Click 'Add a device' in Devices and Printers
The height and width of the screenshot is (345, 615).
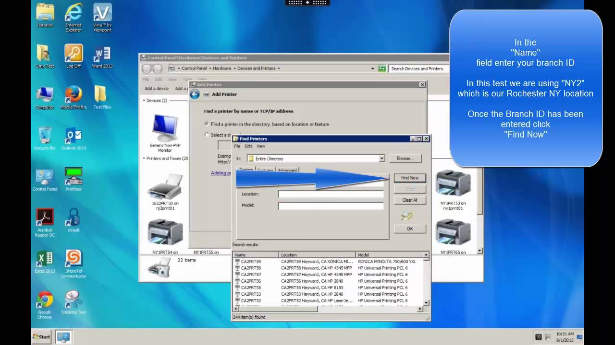tap(157, 89)
